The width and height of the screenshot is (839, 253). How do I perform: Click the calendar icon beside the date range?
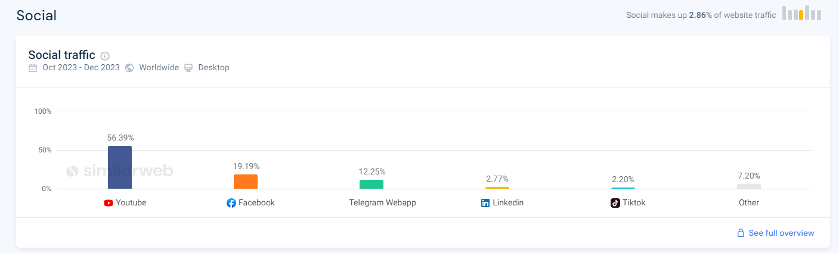pos(33,68)
